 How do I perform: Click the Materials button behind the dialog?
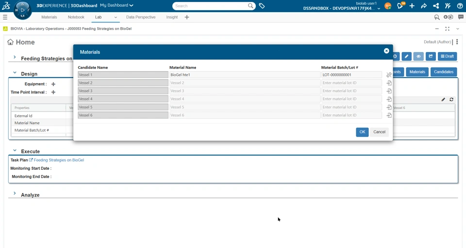pos(417,72)
